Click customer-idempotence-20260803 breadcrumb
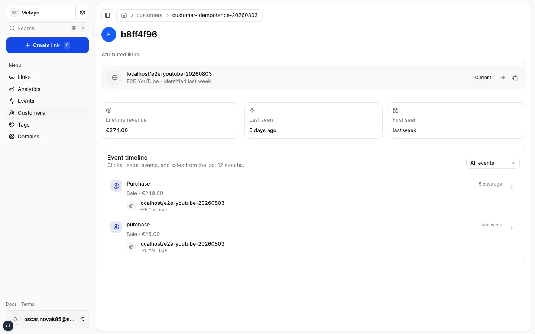 [x=215, y=15]
